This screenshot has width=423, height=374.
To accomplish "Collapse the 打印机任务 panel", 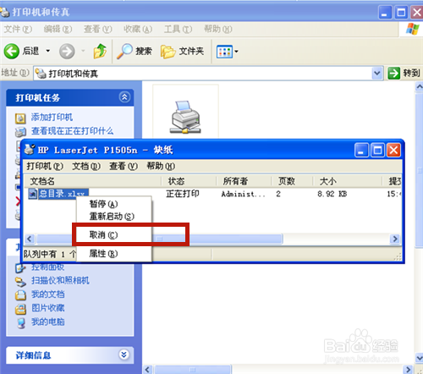I will (x=124, y=97).
